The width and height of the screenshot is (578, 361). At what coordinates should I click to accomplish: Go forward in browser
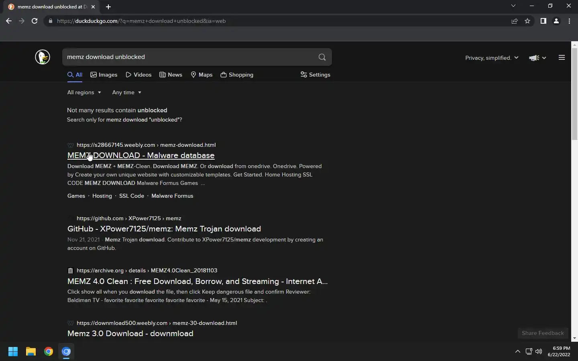22,21
